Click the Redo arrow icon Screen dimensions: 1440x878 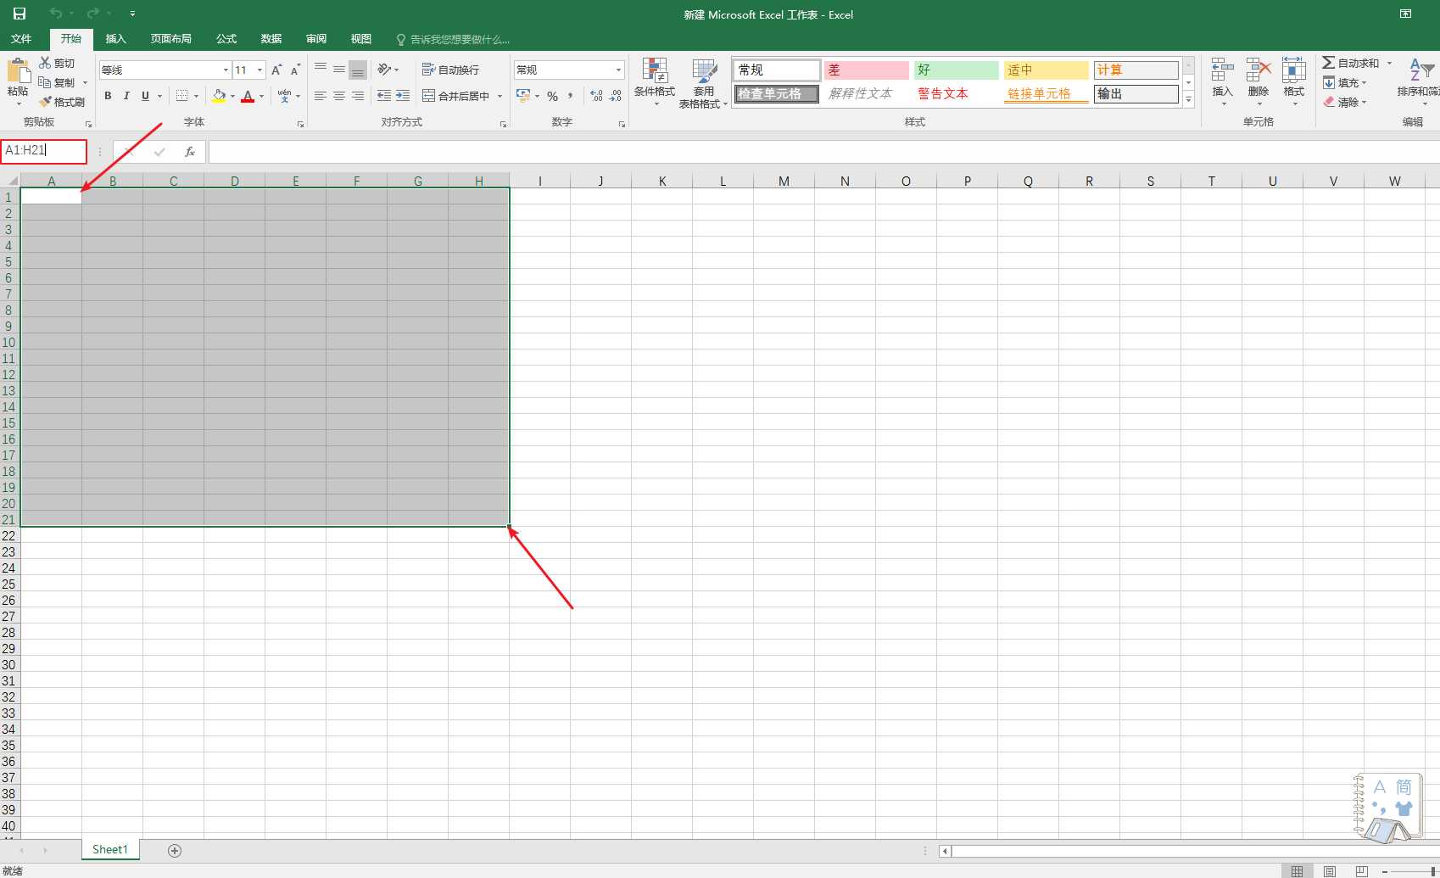tap(93, 14)
